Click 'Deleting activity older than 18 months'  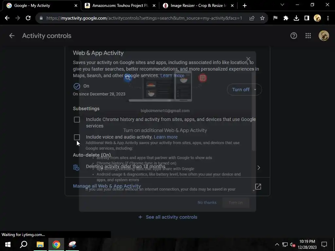[125, 166]
